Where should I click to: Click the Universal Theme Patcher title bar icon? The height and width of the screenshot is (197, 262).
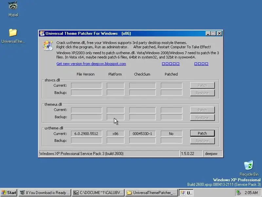coord(42,33)
